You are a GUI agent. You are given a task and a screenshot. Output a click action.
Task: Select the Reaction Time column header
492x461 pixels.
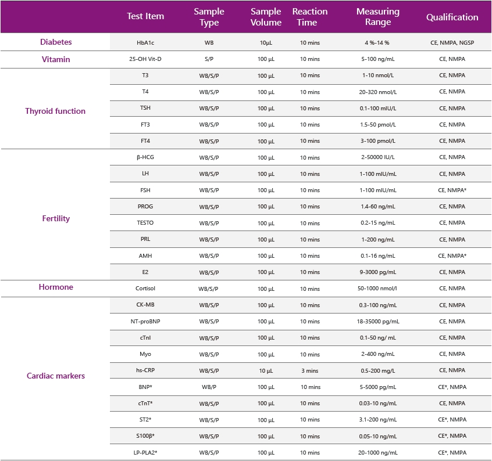point(309,17)
